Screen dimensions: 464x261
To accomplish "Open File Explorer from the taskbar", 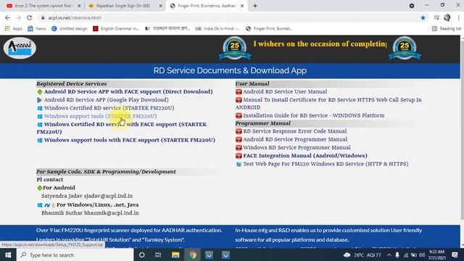I will (175, 254).
